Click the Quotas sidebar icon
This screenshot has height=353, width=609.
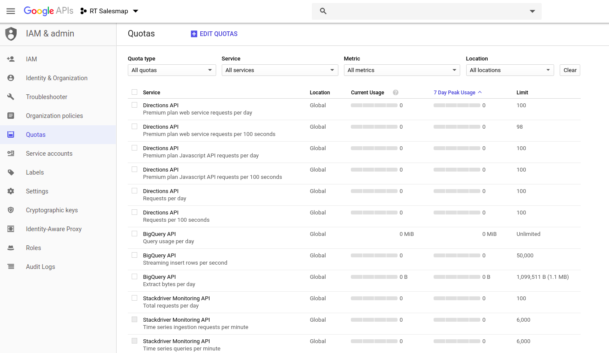coord(11,135)
